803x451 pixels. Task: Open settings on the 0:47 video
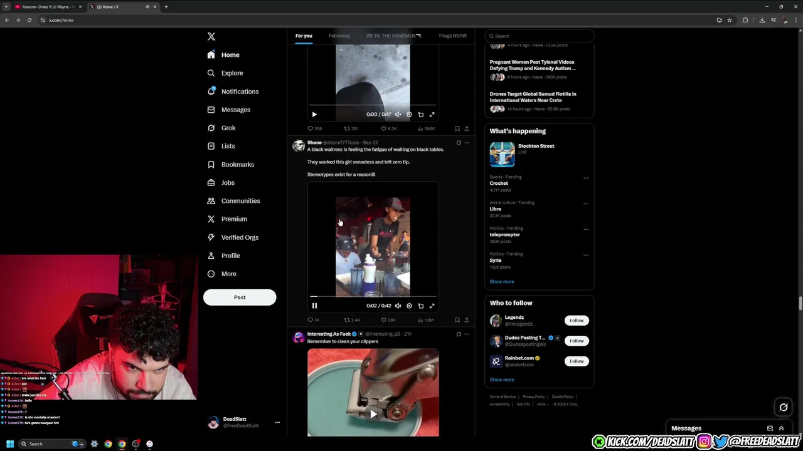(x=409, y=115)
